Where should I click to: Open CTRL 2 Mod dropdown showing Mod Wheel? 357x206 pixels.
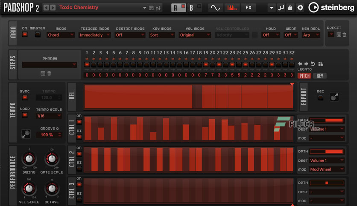(327, 169)
